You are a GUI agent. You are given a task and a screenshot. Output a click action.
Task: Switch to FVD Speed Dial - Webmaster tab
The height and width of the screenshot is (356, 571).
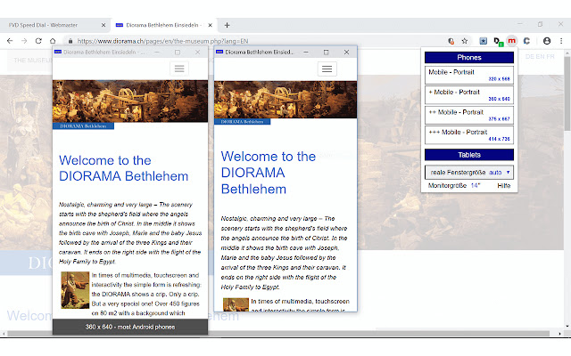(54, 25)
